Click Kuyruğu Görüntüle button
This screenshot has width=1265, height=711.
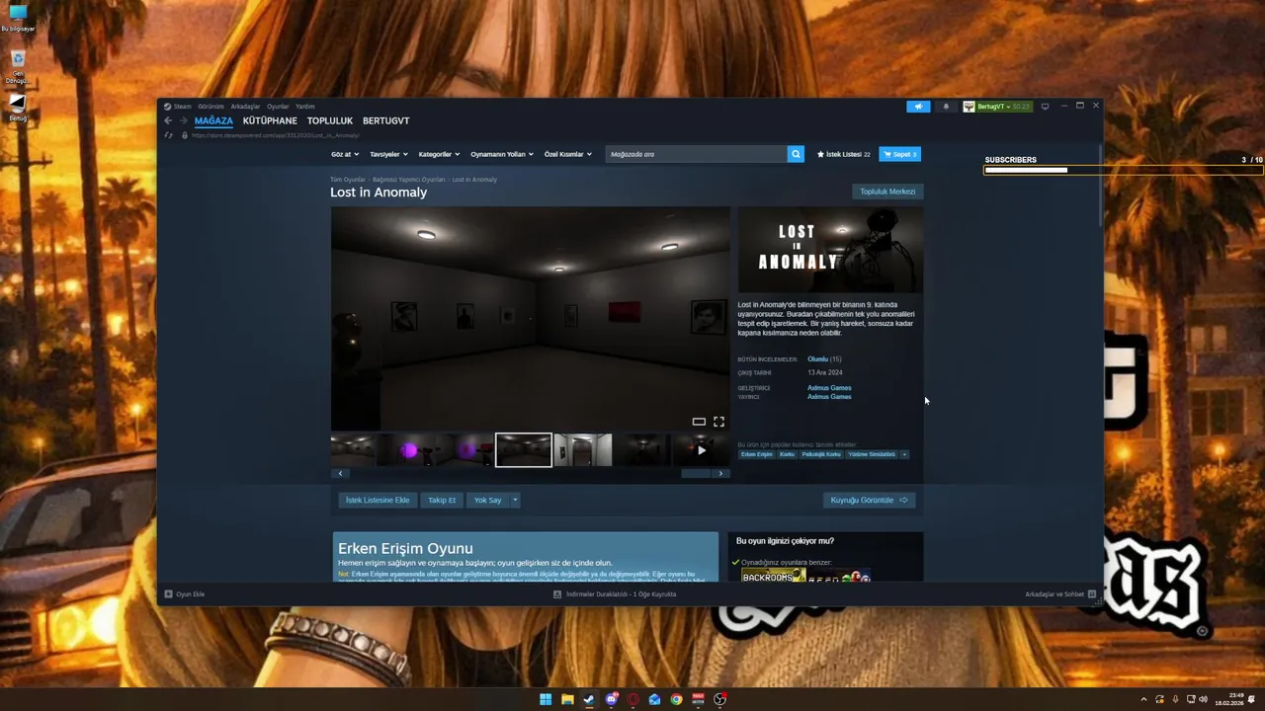point(869,500)
